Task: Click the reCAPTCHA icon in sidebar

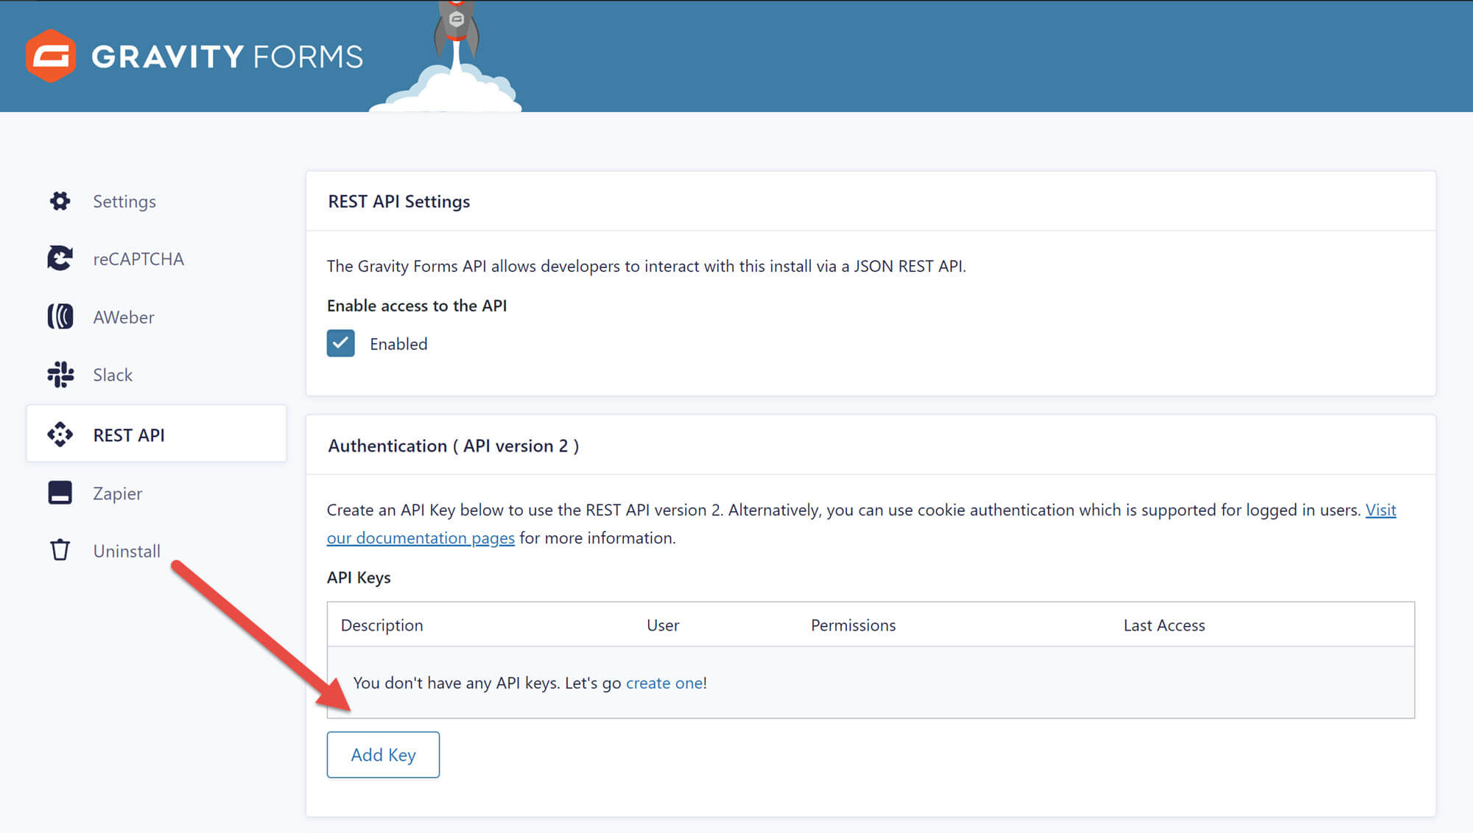Action: click(x=60, y=259)
